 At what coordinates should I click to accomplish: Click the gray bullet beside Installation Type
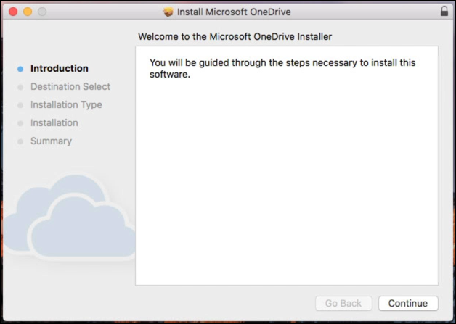[20, 105]
